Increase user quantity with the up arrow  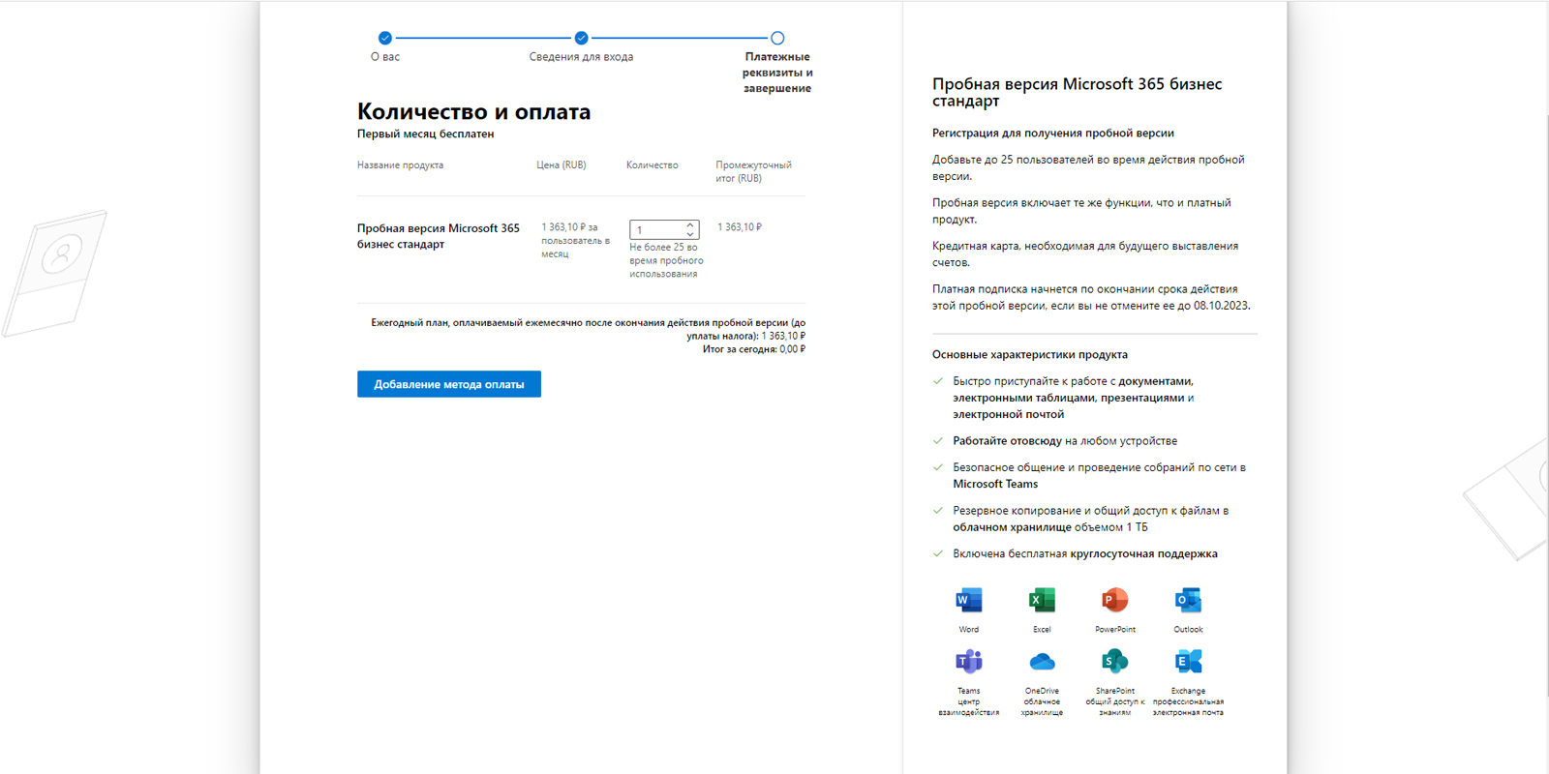(x=690, y=225)
